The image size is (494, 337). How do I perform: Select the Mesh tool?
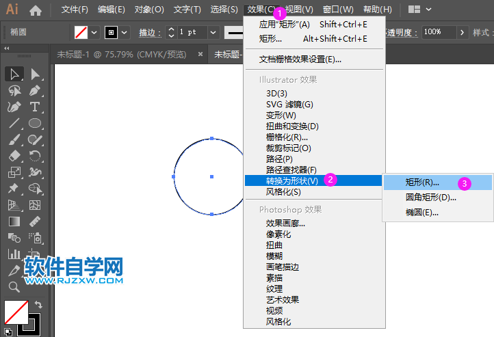click(x=35, y=205)
